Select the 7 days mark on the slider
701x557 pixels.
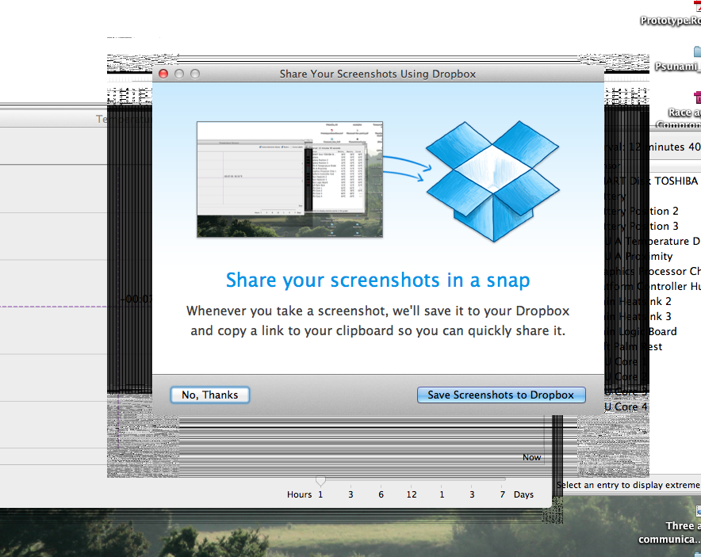(x=503, y=494)
